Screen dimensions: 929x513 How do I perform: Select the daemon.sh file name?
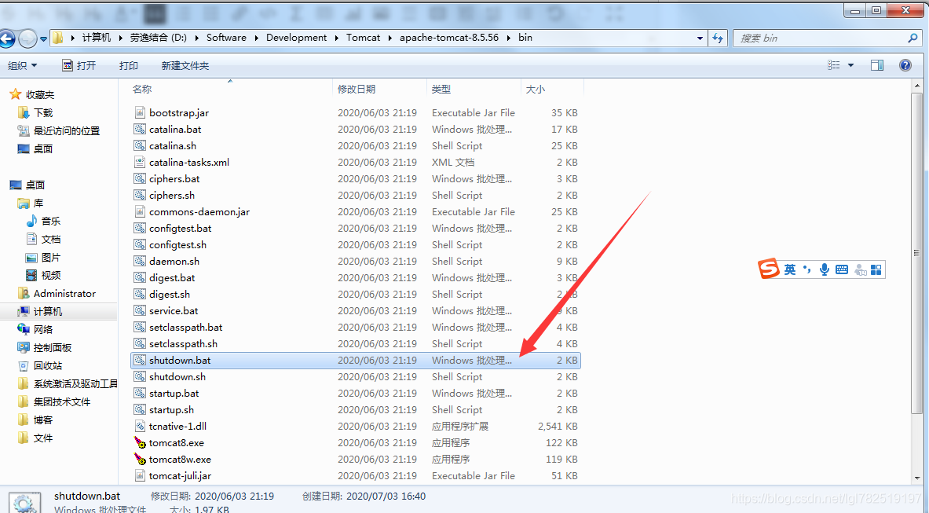pyautogui.click(x=174, y=262)
